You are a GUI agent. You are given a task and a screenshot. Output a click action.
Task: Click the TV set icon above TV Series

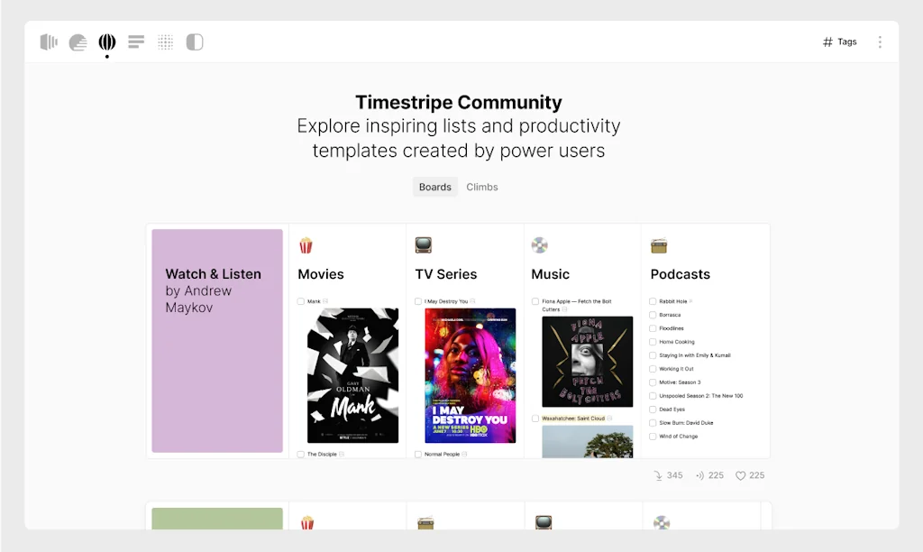coord(424,244)
